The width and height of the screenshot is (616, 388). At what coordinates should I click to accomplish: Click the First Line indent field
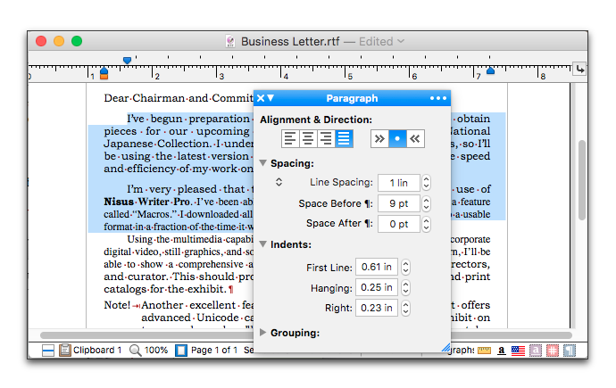click(x=376, y=267)
